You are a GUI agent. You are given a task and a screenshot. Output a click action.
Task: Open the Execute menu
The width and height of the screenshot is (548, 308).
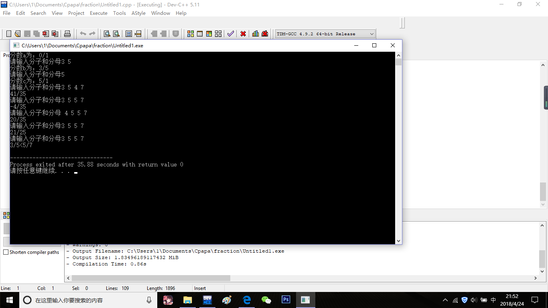pyautogui.click(x=98, y=13)
